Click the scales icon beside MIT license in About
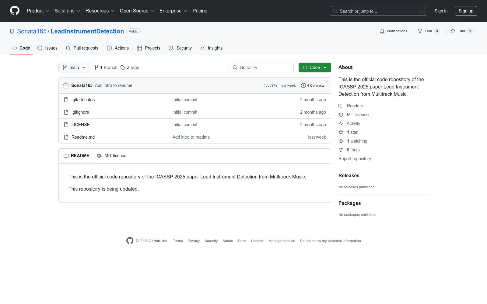Screen dimensions: 487x304 (341, 115)
